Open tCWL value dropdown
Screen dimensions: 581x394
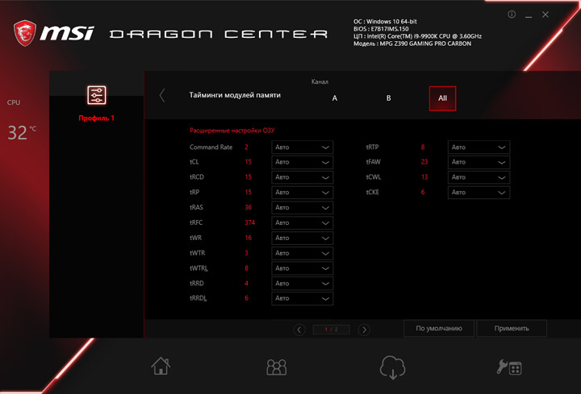tap(479, 177)
